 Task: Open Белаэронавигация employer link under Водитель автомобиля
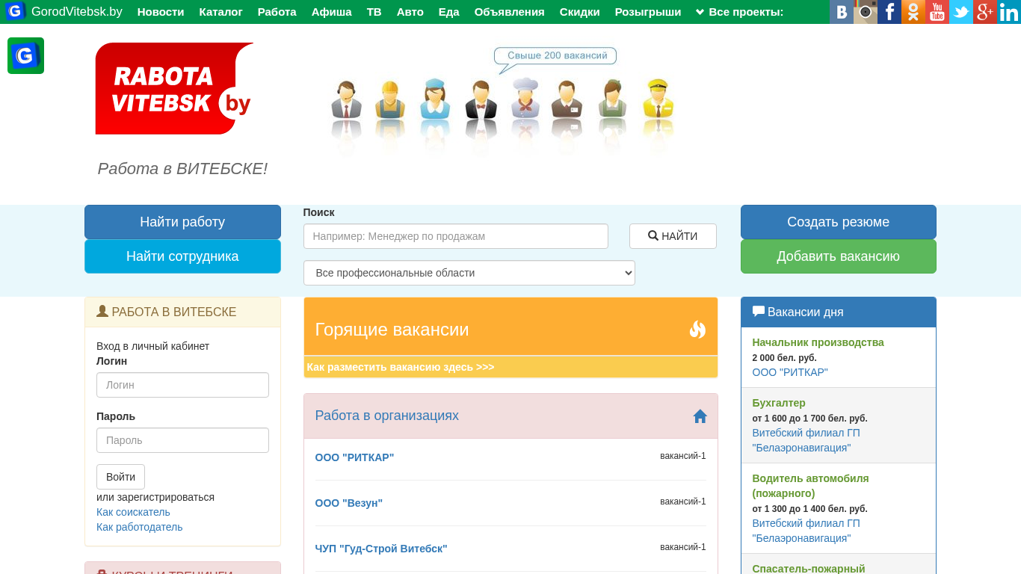point(806,531)
